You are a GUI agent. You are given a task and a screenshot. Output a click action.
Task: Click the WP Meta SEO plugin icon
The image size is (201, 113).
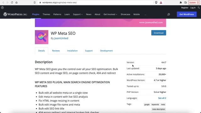click(41, 37)
